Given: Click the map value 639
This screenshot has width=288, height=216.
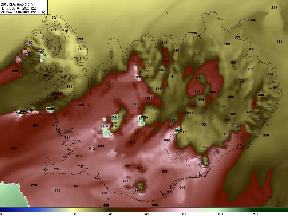Looking at the screenshot, I should click(79, 156).
